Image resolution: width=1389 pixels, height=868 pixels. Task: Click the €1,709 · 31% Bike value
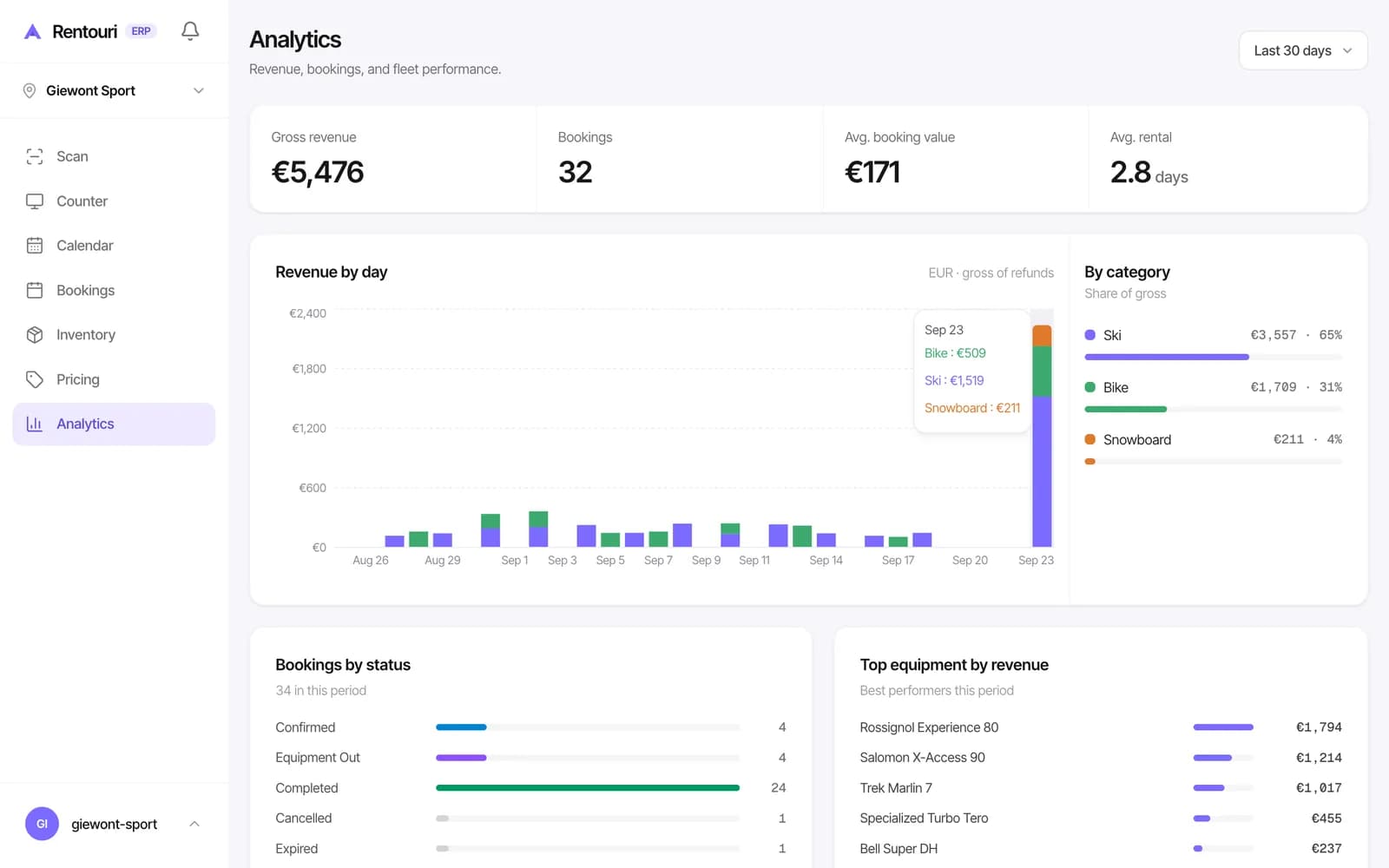point(1296,387)
